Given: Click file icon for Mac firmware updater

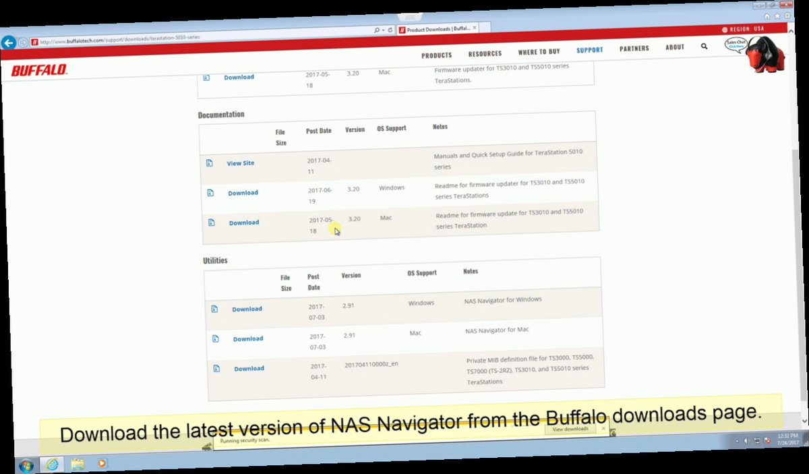Looking at the screenshot, I should coord(207,78).
